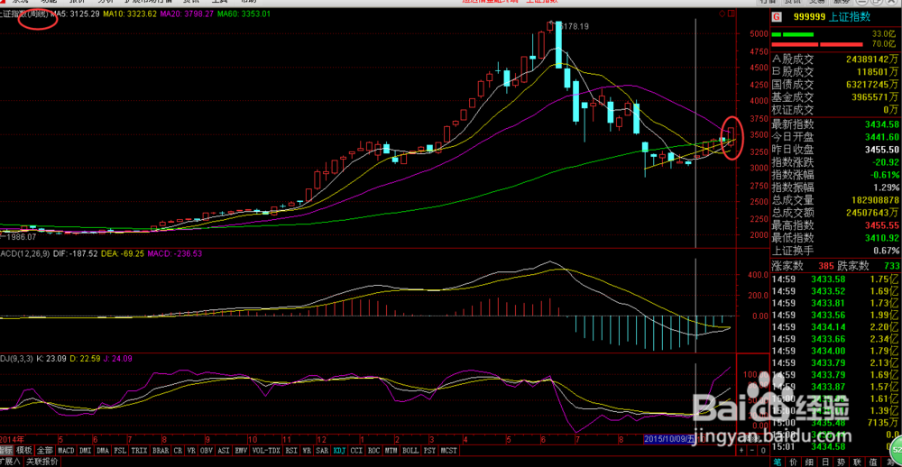Click the 昨日收盘 3455.50 value
Image resolution: width=902 pixels, height=467 pixels.
point(880,149)
